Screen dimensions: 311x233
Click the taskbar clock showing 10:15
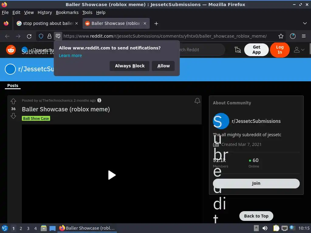point(304,228)
